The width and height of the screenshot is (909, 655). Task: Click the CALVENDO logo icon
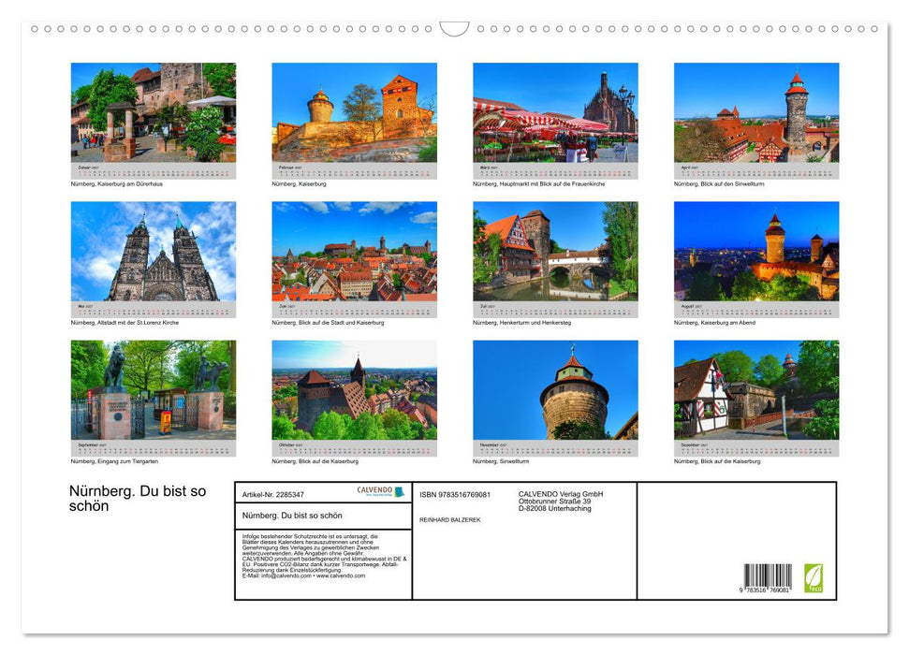pyautogui.click(x=380, y=491)
